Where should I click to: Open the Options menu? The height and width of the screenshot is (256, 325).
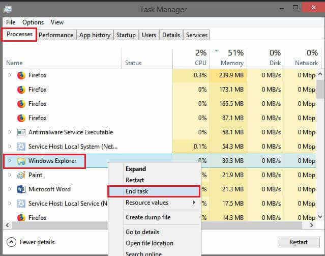[x=33, y=22]
